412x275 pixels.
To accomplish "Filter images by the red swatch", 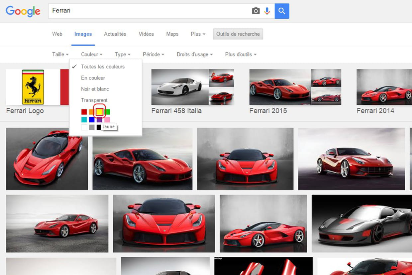I will point(84,112).
